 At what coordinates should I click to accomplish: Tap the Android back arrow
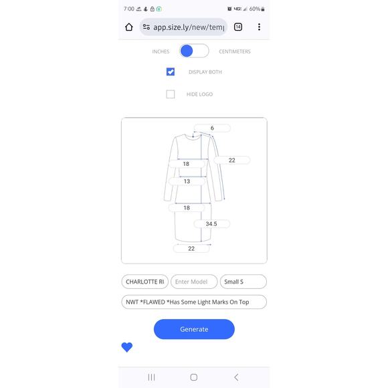236,377
